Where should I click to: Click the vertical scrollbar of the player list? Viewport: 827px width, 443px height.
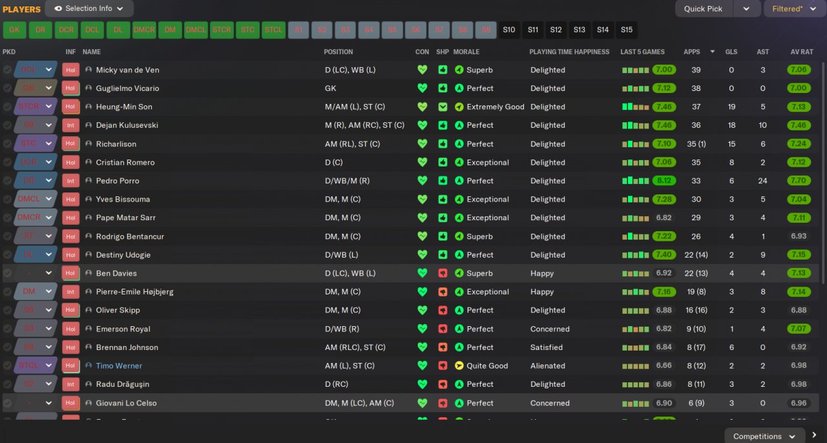point(822,172)
